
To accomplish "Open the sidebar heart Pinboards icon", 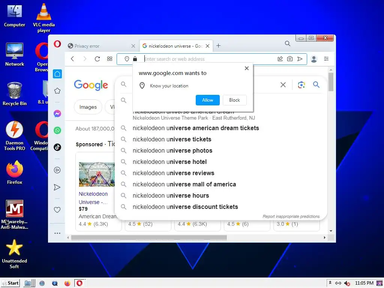I will click(57, 210).
